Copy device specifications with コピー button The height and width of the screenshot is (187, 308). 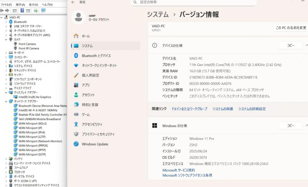tap(290, 45)
